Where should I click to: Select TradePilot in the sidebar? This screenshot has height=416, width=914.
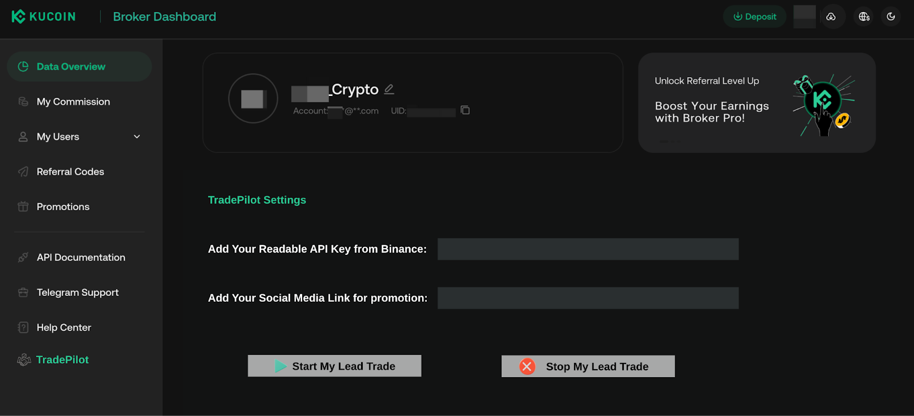tap(62, 360)
